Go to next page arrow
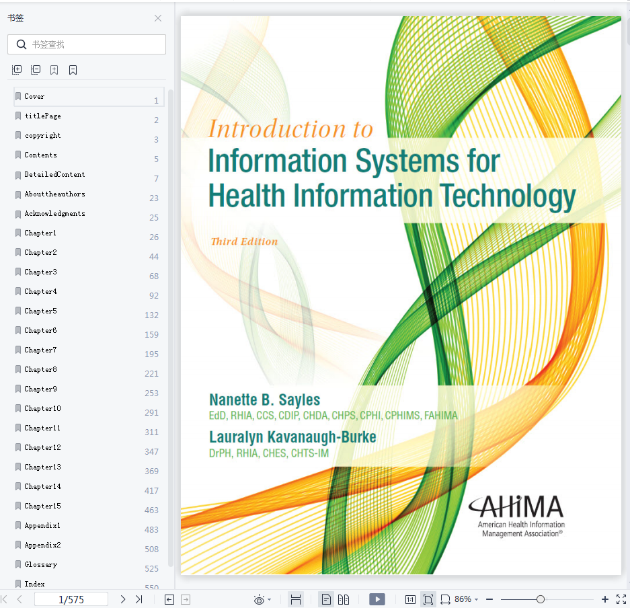The width and height of the screenshot is (630, 608). 123,599
